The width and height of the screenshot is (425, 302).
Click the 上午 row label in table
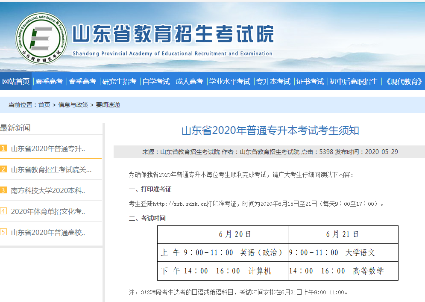(x=170, y=253)
